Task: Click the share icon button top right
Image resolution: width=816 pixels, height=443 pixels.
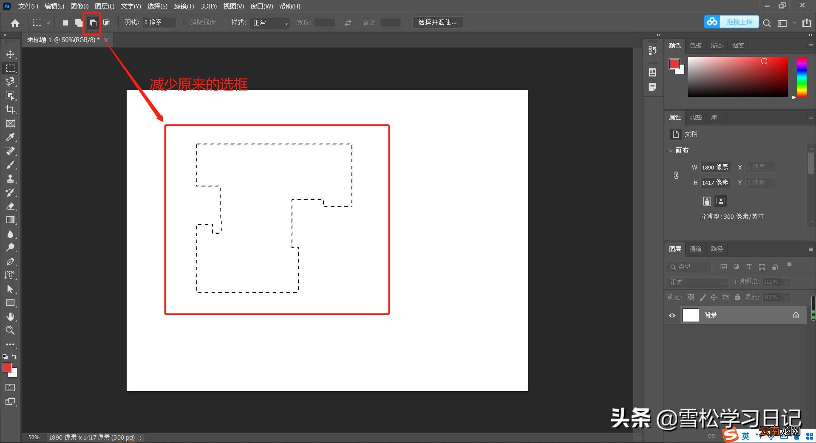Action: point(807,23)
